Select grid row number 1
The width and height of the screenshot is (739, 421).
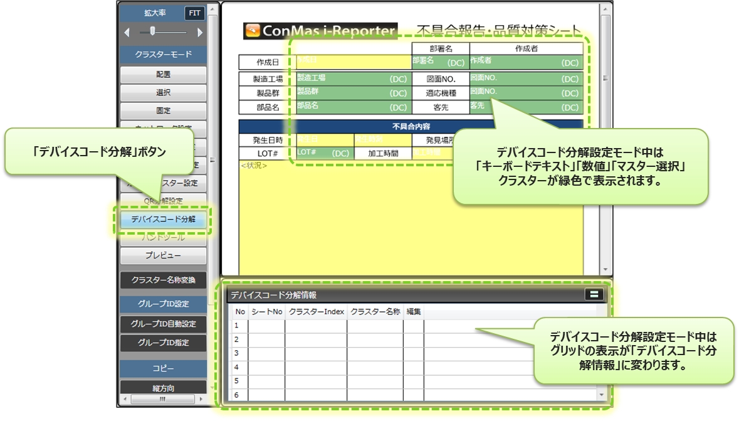237,325
